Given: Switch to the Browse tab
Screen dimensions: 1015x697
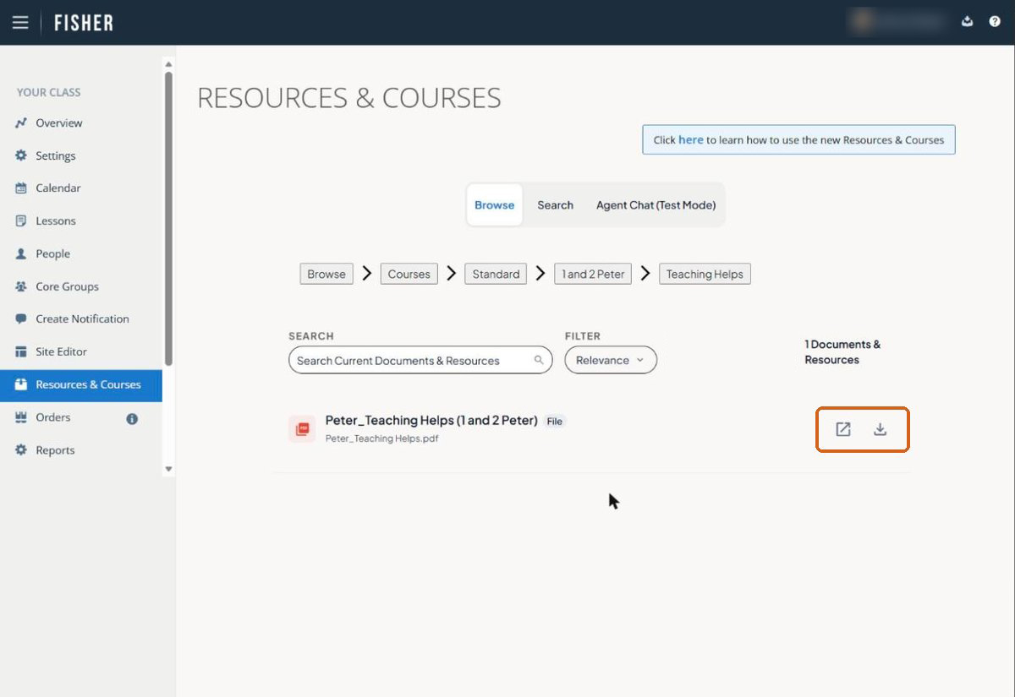Looking at the screenshot, I should pos(495,205).
